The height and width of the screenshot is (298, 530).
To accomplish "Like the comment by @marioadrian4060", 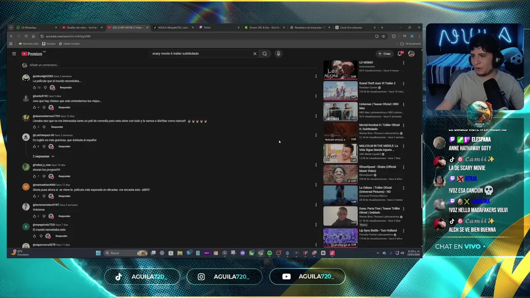I will [34, 196].
